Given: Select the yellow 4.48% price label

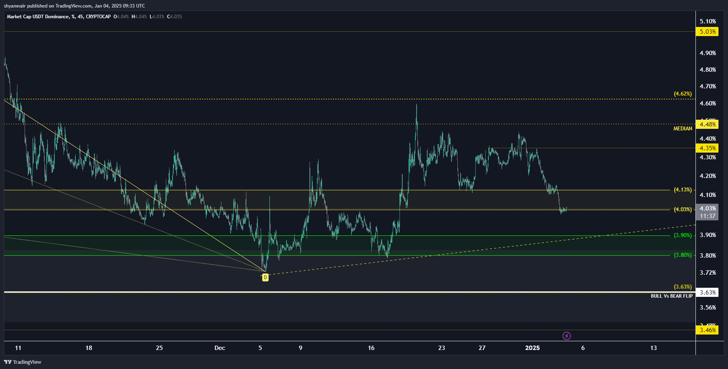Looking at the screenshot, I should [707, 124].
